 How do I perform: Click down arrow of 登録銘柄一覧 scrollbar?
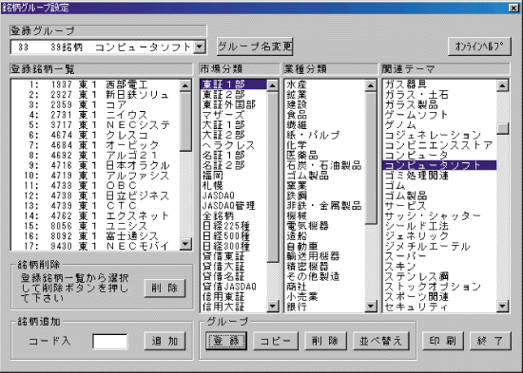pos(185,244)
